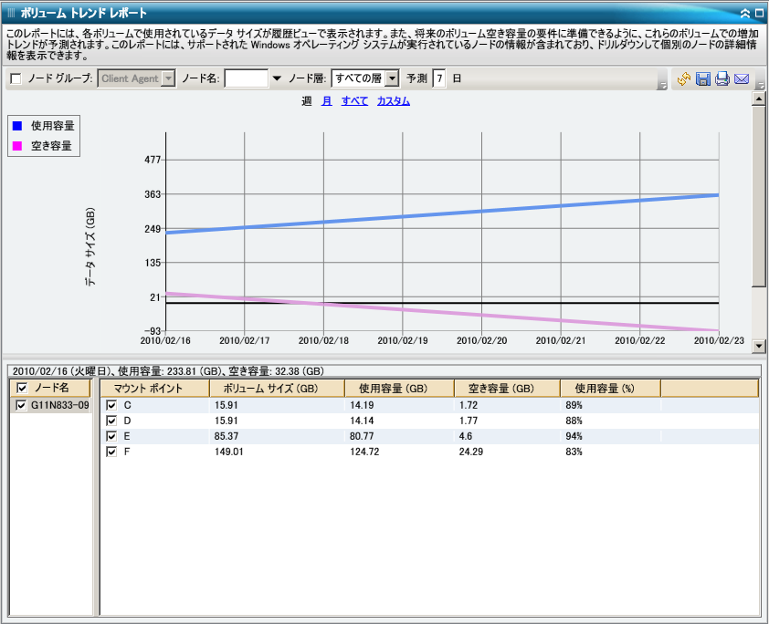Collapse the report panel using title bar chevrons
Viewport: 769px width, 624px height.
tap(745, 13)
